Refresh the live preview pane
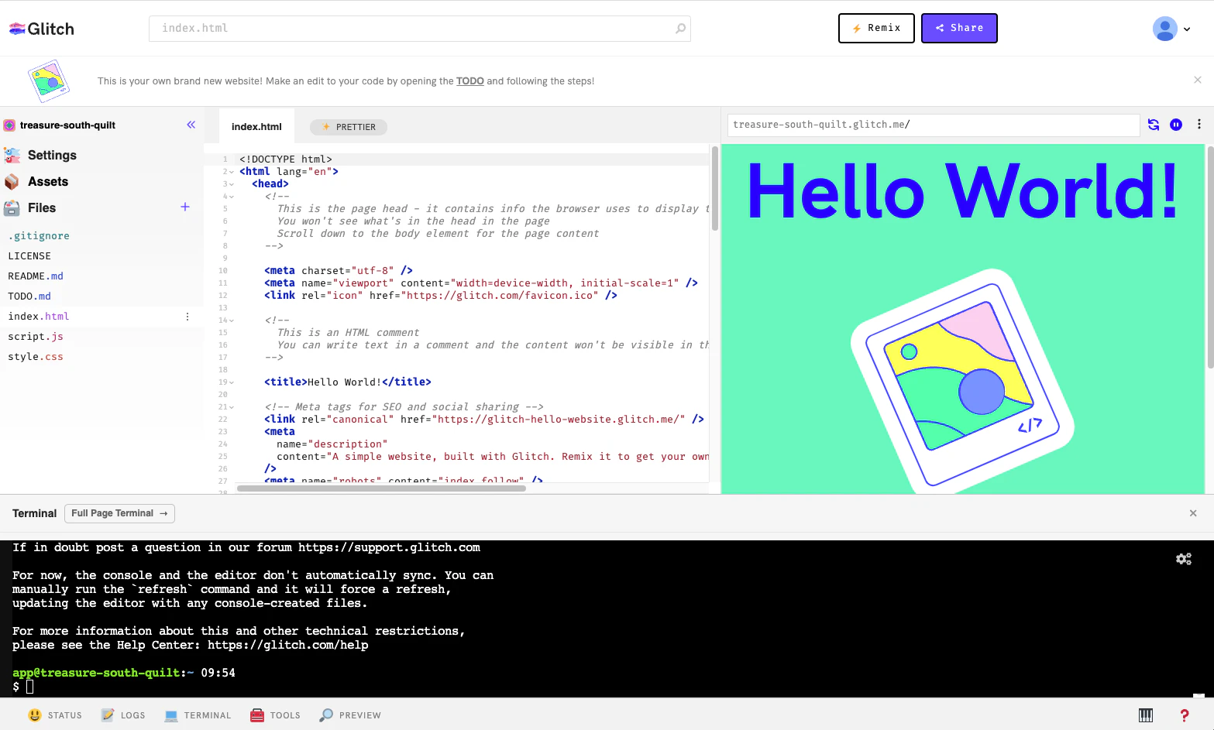Viewport: 1214px width, 730px height. tap(1154, 125)
